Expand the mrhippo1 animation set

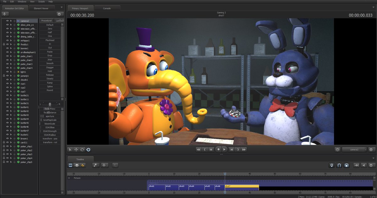point(14,40)
